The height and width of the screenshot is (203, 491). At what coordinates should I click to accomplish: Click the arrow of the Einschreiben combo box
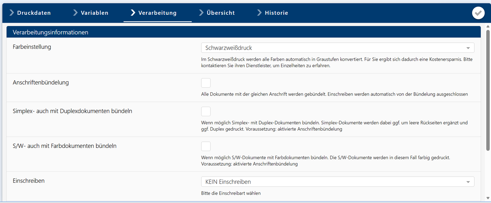[468, 182]
